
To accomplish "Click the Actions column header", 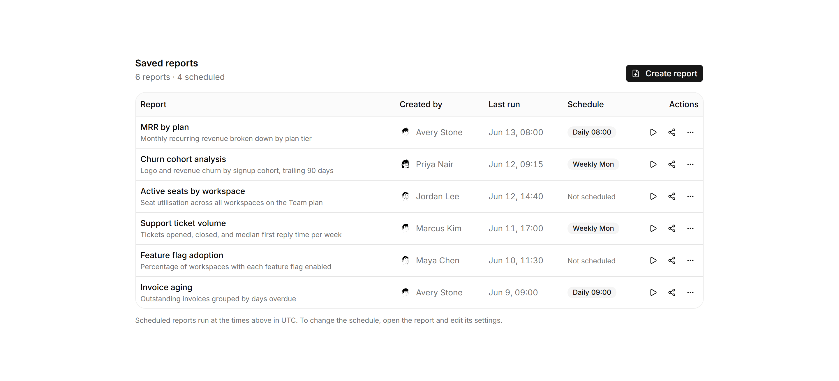I will coord(683,105).
